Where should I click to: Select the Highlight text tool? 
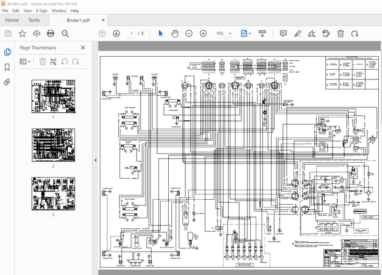click(298, 33)
